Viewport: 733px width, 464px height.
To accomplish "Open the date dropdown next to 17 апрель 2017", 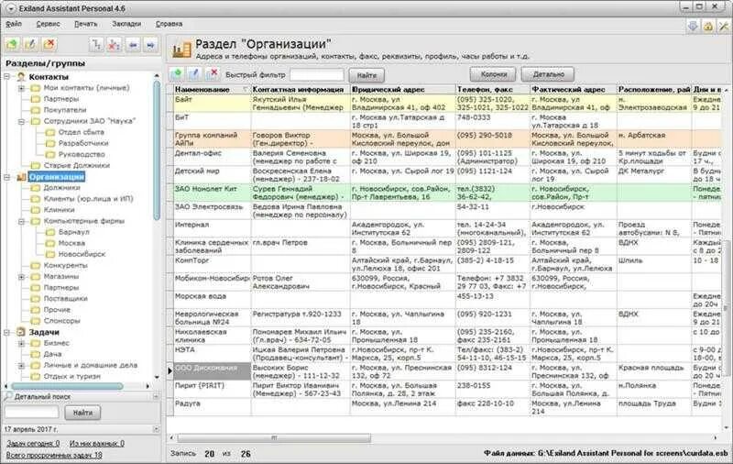I will coord(156,429).
